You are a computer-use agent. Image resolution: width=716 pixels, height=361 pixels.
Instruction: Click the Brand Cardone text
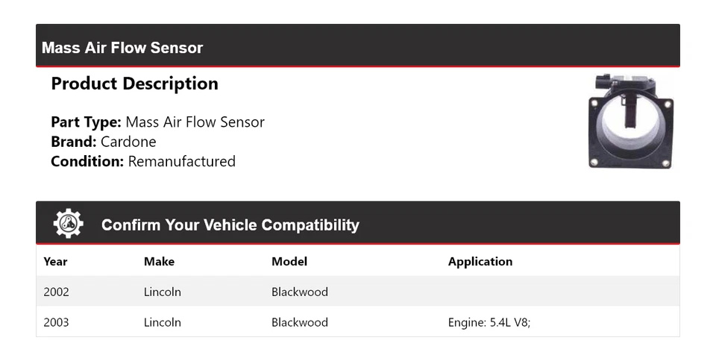point(103,142)
